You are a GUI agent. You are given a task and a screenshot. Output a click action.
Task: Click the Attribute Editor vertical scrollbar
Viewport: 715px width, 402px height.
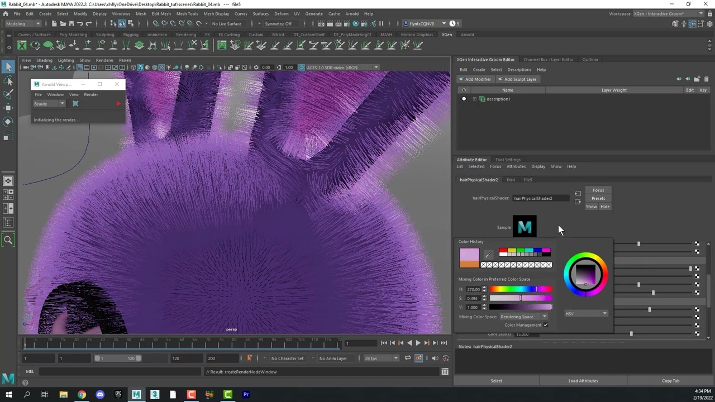pos(709,290)
